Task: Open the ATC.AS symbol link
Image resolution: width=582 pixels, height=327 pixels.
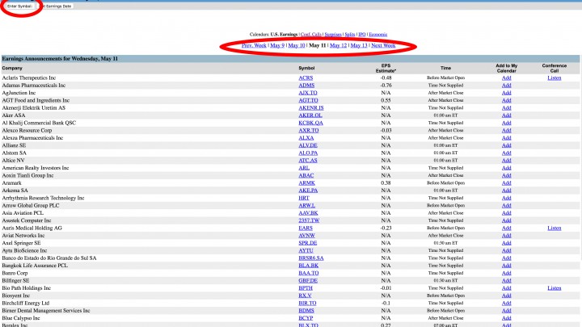Action: pyautogui.click(x=308, y=161)
